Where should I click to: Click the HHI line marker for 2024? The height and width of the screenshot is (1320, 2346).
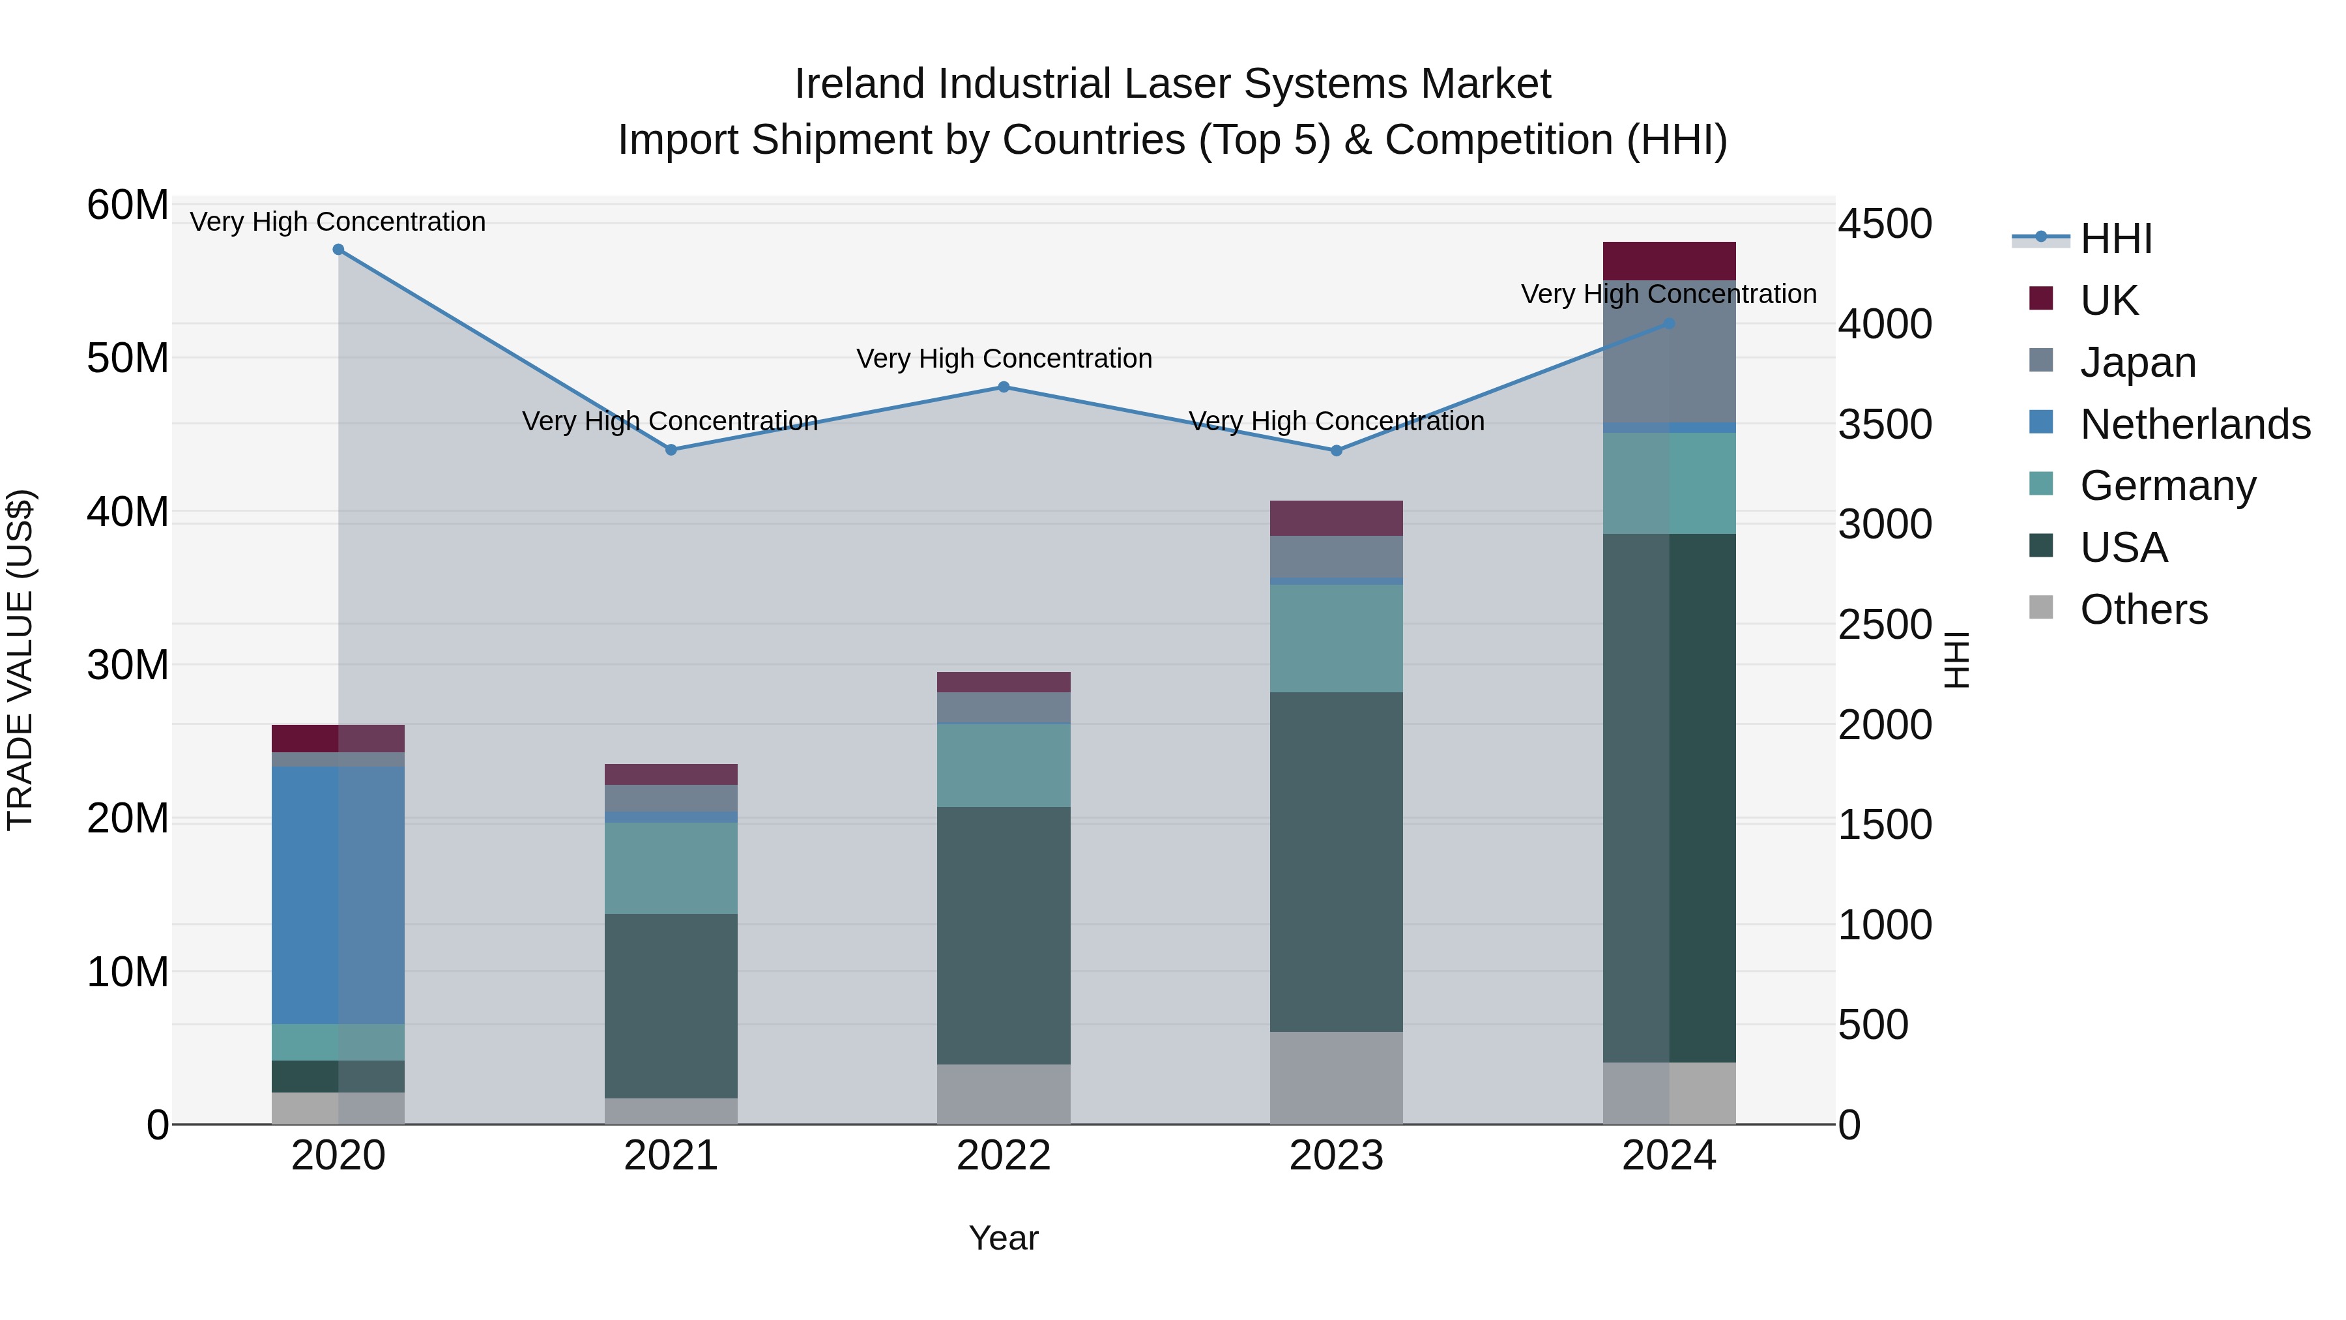pyautogui.click(x=1670, y=323)
